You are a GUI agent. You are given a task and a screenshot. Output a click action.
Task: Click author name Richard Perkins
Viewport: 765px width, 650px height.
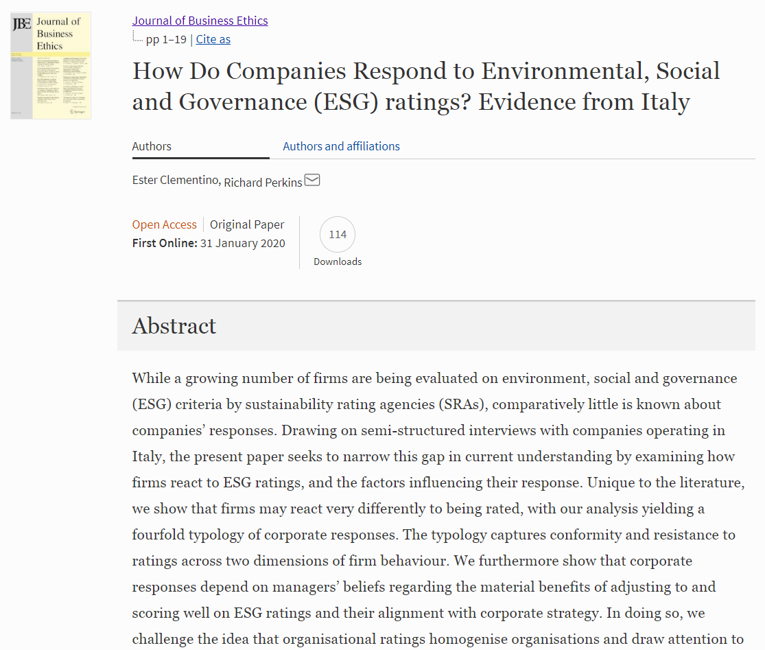pyautogui.click(x=263, y=183)
